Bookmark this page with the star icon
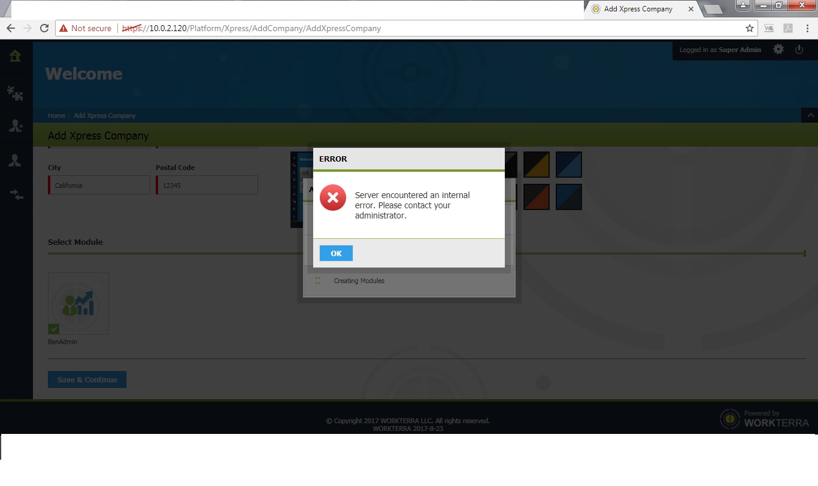 point(749,28)
